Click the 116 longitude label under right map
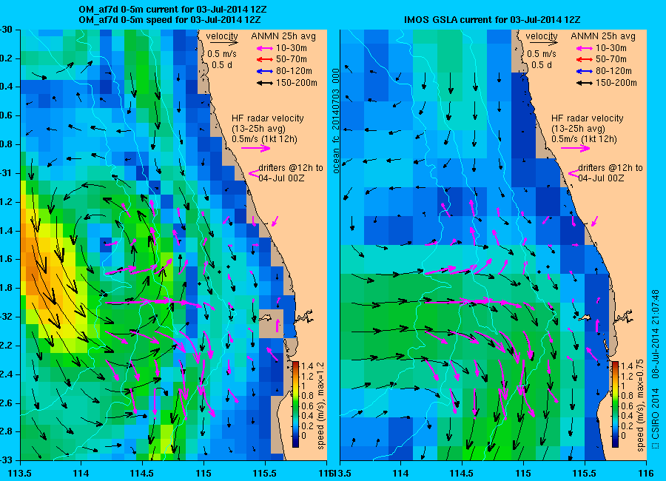The width and height of the screenshot is (666, 481). point(646,474)
